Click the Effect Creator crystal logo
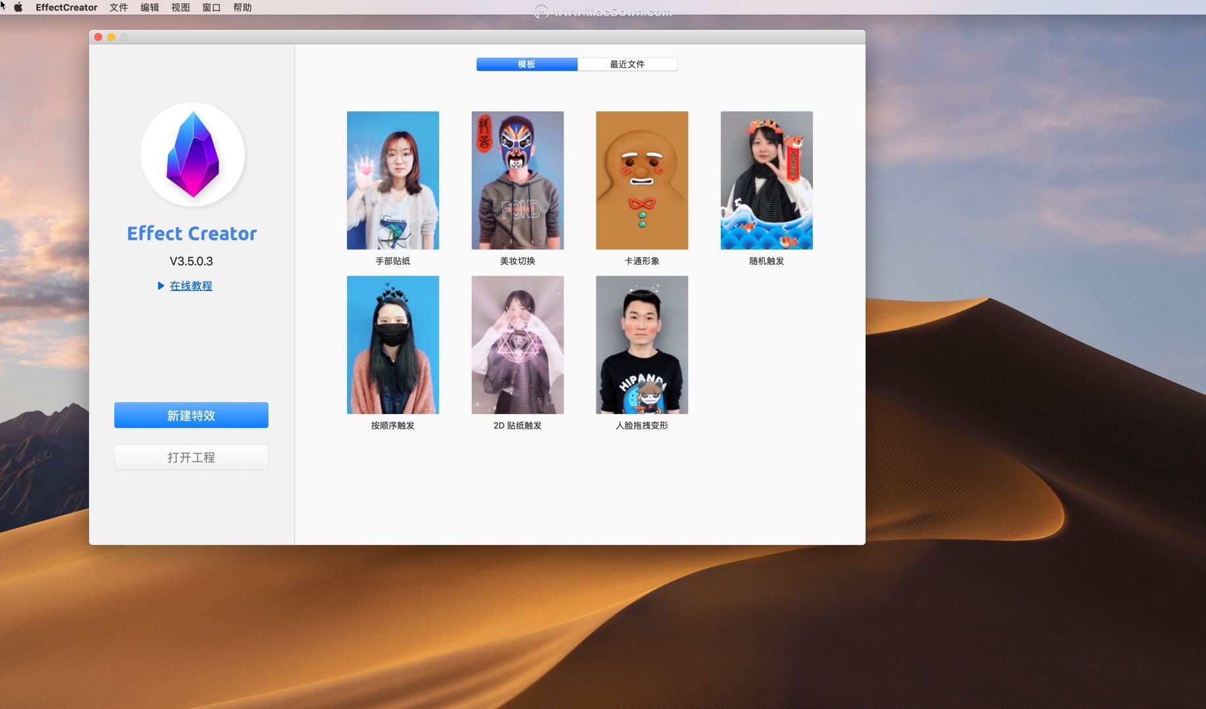1206x709 pixels. [192, 155]
